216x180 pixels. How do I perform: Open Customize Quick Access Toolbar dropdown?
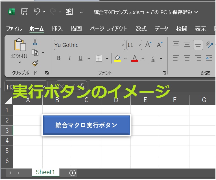tap(81, 12)
